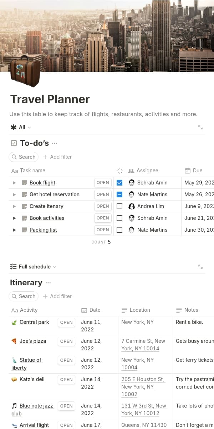214x429 pixels.
Task: Click the Search field in Itinerary
Action: pyautogui.click(x=24, y=296)
